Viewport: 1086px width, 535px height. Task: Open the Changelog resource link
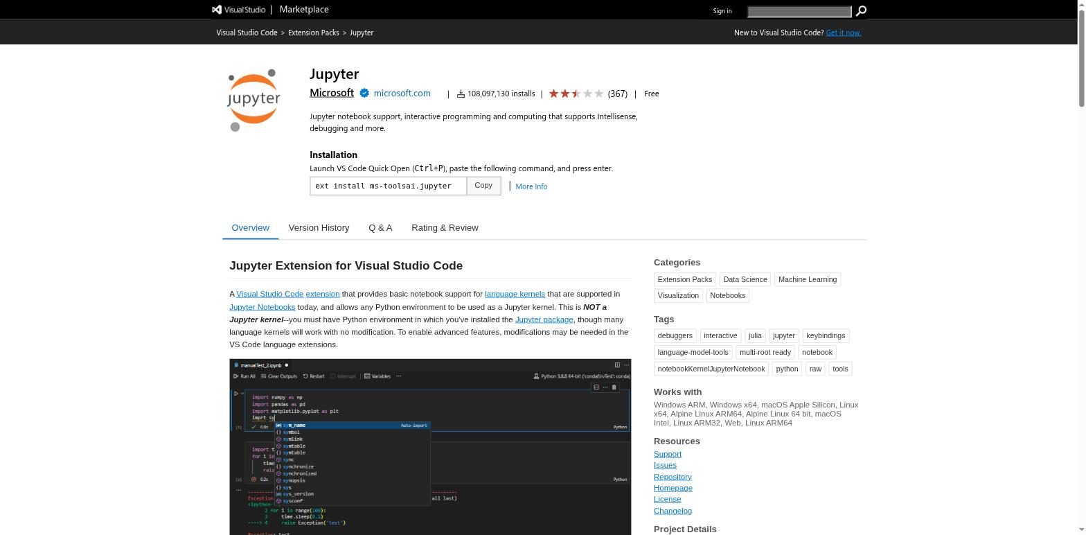click(x=673, y=511)
